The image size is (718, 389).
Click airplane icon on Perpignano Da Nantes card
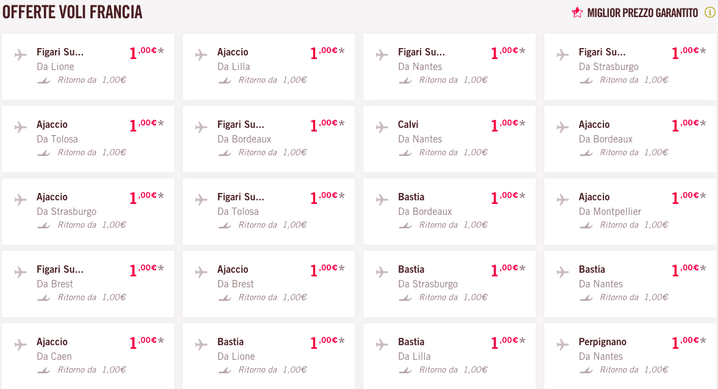(563, 345)
